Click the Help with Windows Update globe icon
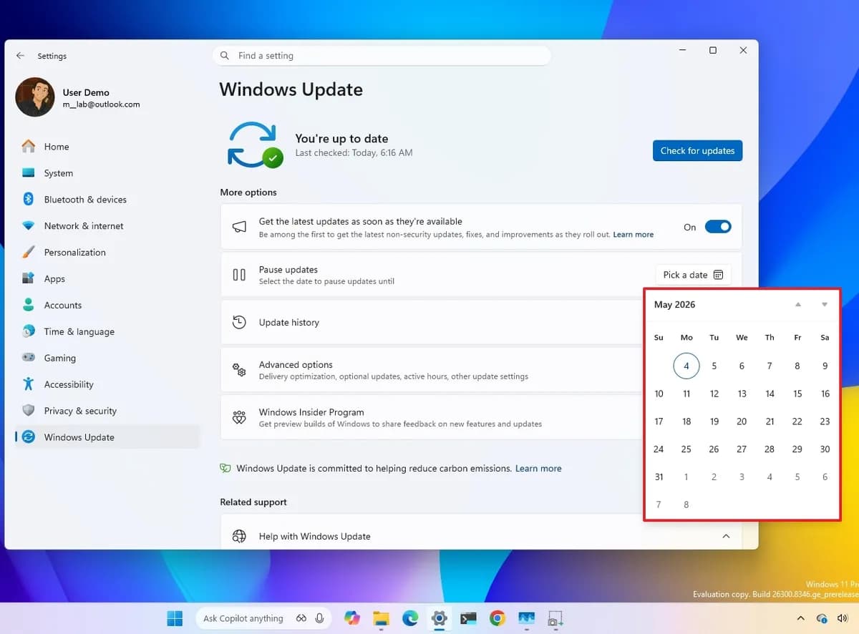Image resolution: width=859 pixels, height=634 pixels. pos(239,537)
